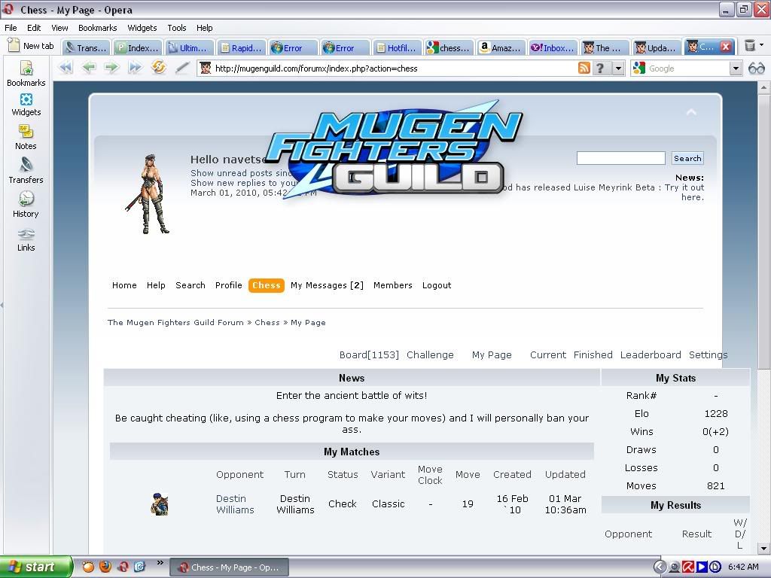The height and width of the screenshot is (578, 771).
Task: Open the Tools menu
Action: [176, 28]
